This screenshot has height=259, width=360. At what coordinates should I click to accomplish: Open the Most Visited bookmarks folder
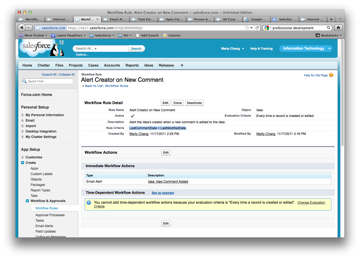pyautogui.click(x=33, y=35)
